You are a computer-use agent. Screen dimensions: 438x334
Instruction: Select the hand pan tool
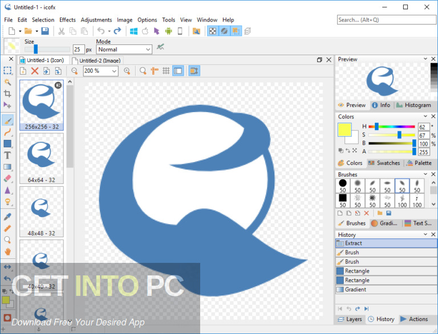7,251
